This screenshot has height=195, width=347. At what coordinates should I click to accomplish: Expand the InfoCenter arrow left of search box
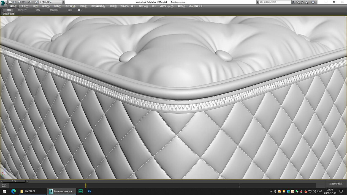[257, 2]
